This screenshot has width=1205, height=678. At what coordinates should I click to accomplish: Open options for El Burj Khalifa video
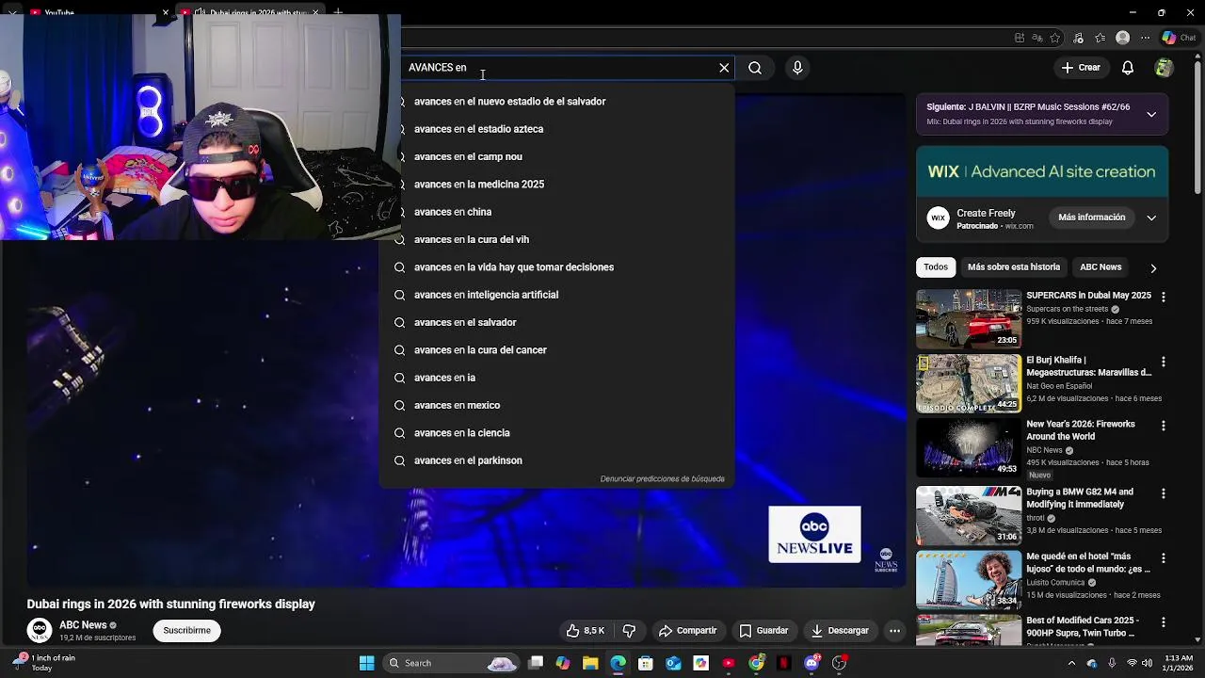[1164, 362]
